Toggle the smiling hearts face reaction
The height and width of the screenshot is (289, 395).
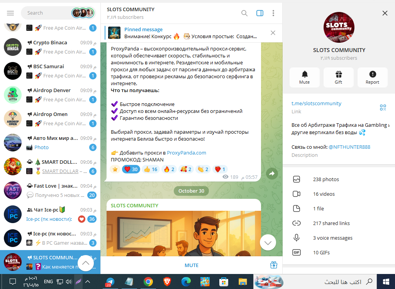pyautogui.click(x=186, y=170)
